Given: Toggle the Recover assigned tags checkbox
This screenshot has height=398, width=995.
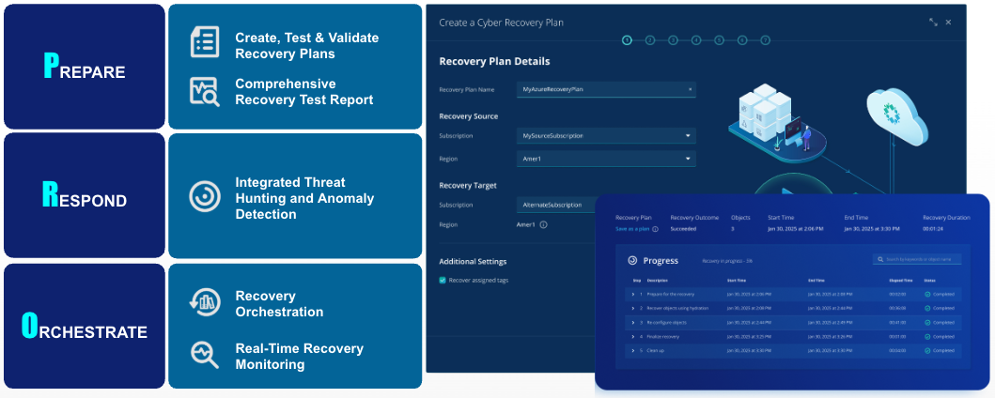Looking at the screenshot, I should (443, 280).
